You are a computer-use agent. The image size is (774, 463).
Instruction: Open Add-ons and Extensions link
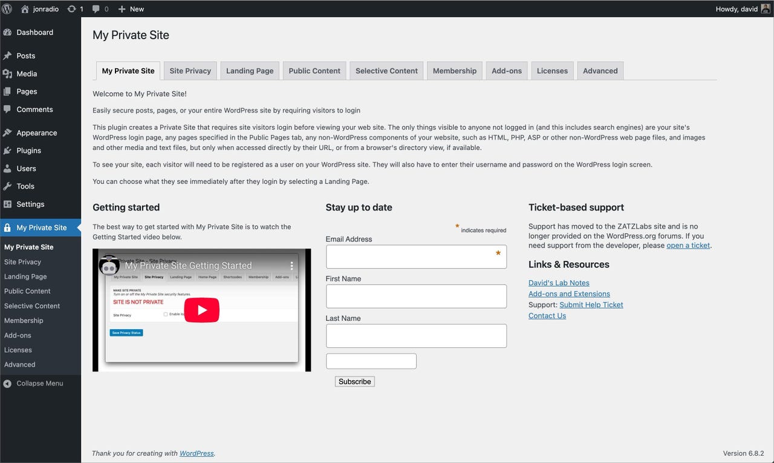pyautogui.click(x=569, y=294)
